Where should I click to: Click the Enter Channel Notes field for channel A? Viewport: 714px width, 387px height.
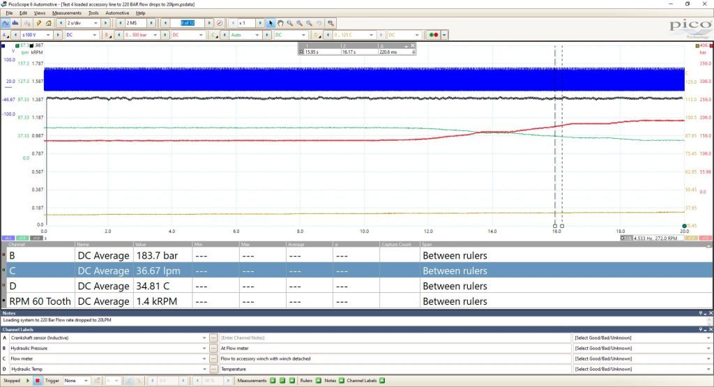pos(395,337)
